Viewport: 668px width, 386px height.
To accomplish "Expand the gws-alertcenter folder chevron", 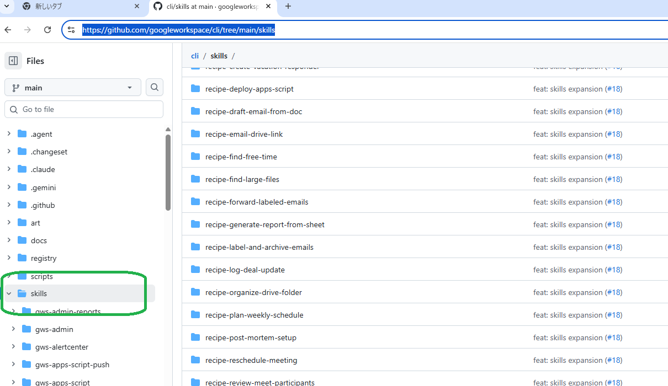I will [x=13, y=347].
